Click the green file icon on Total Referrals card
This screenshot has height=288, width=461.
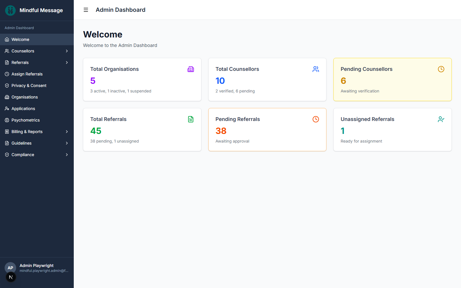[x=191, y=119]
